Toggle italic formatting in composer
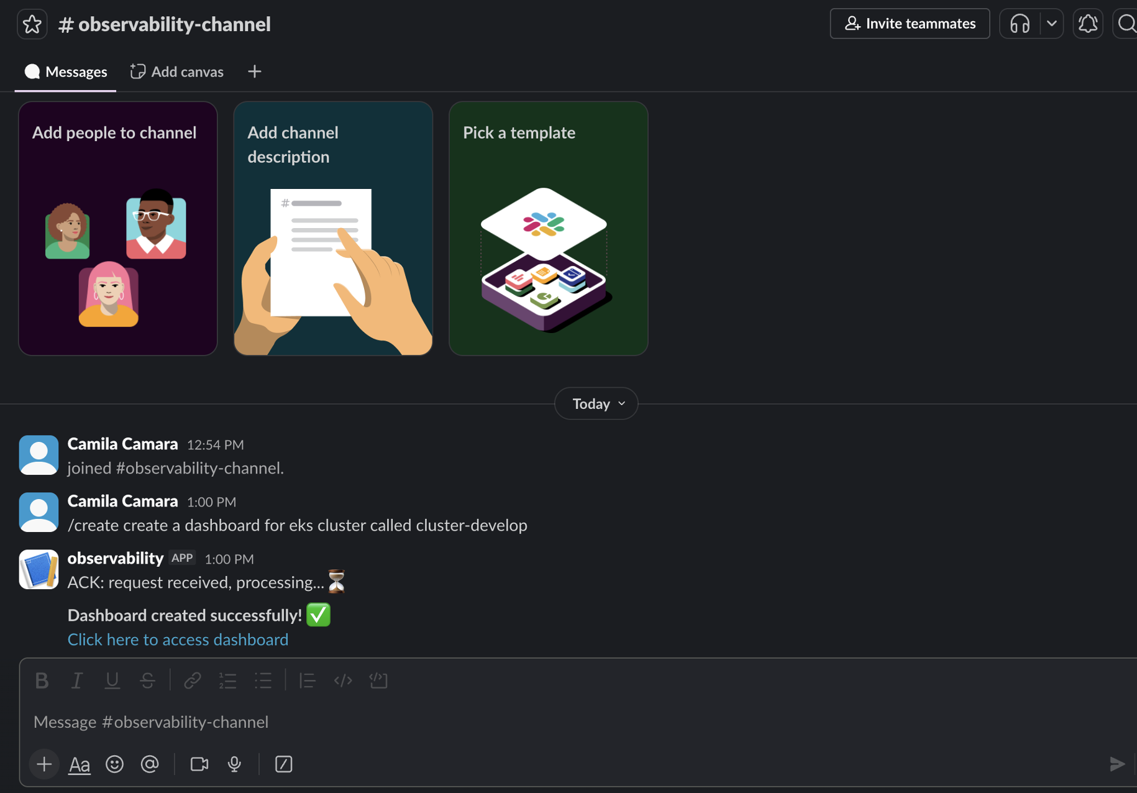This screenshot has height=793, width=1137. click(x=77, y=681)
